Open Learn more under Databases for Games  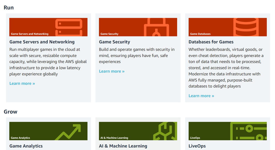click(x=201, y=96)
